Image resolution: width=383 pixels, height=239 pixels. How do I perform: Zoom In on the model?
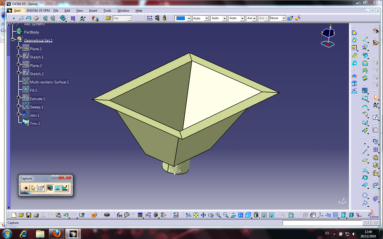point(218,215)
